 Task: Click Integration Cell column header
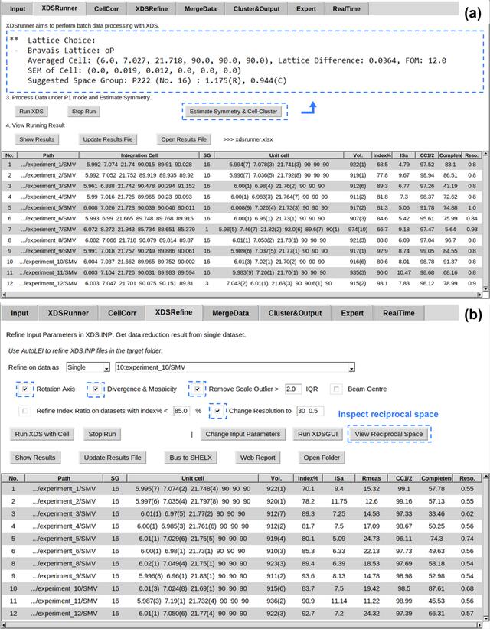coord(139,155)
